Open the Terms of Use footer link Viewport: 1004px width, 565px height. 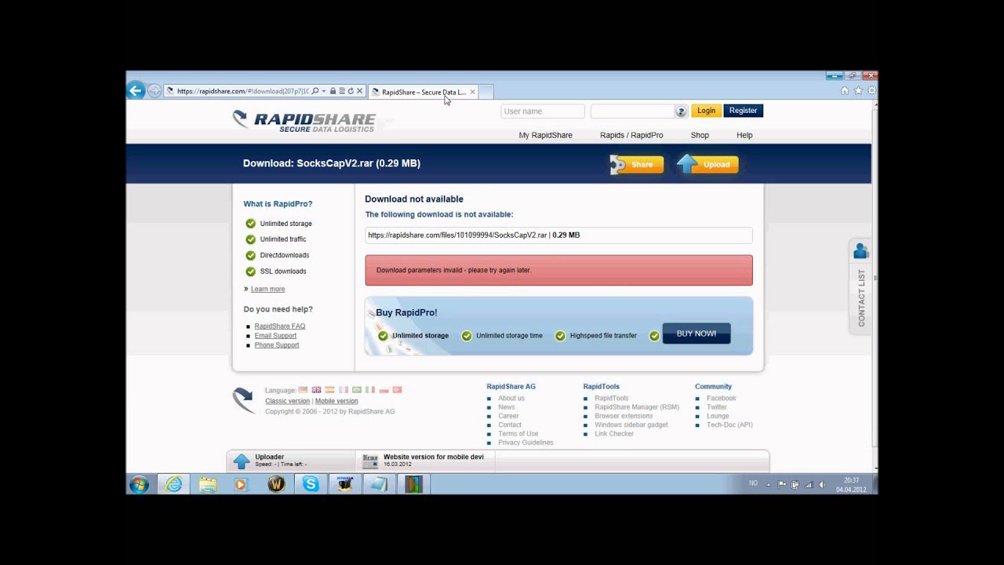(x=518, y=433)
